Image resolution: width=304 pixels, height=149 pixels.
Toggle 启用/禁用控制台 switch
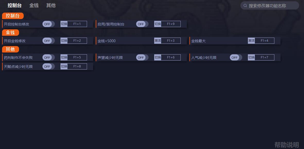142,24
